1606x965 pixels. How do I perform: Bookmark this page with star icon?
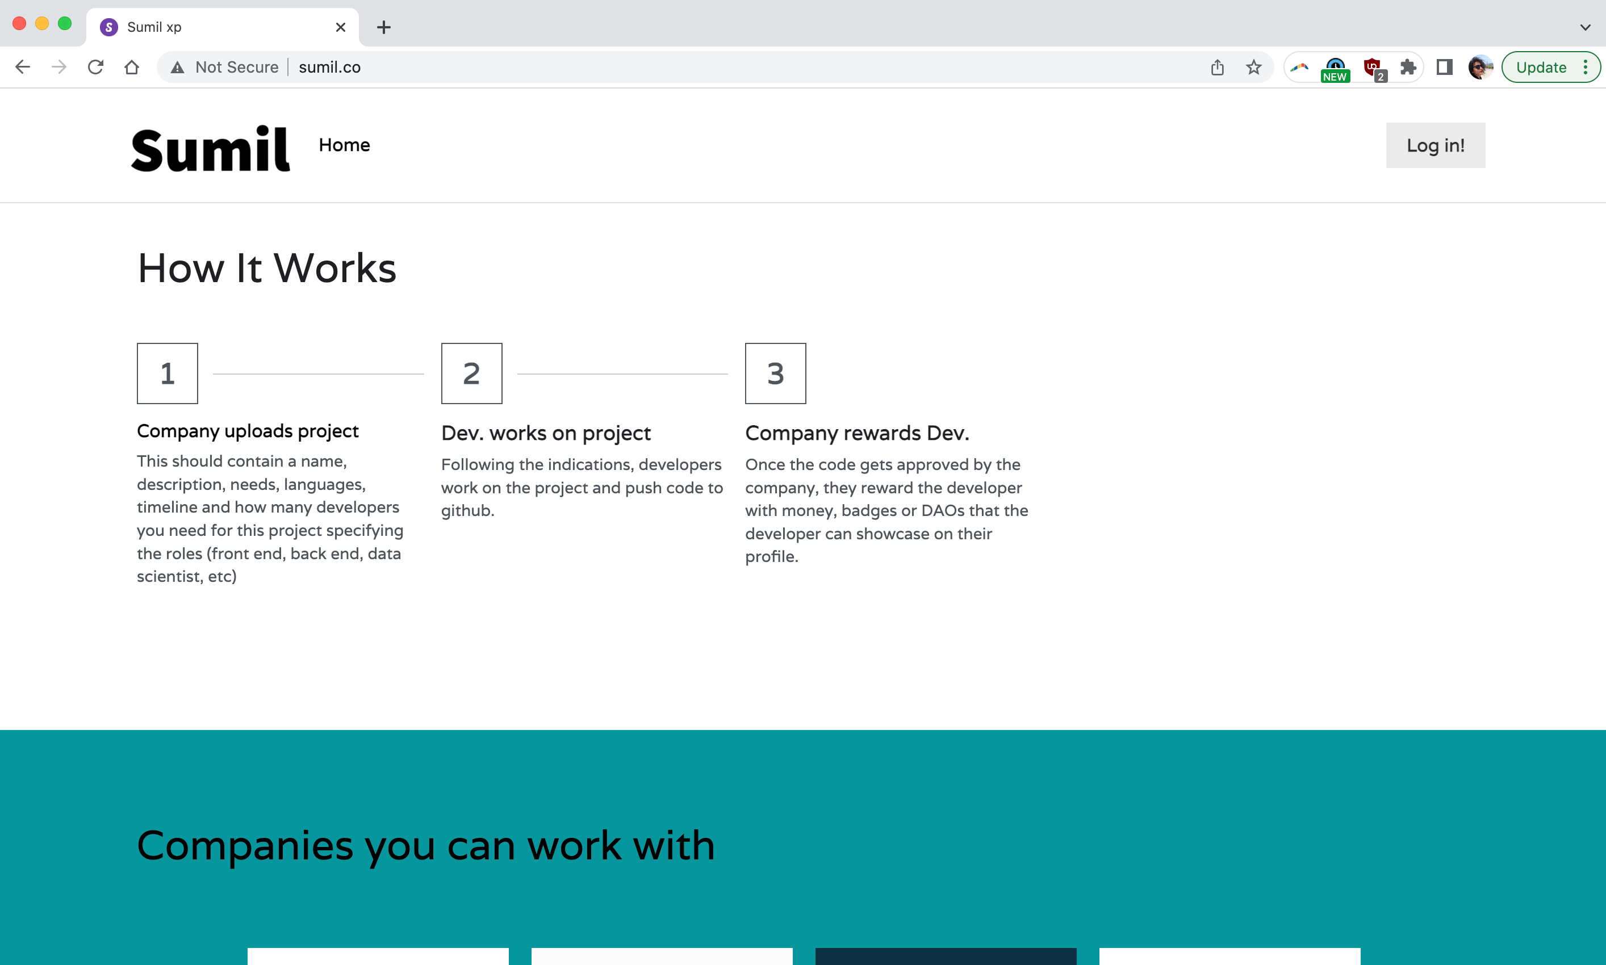click(1253, 67)
